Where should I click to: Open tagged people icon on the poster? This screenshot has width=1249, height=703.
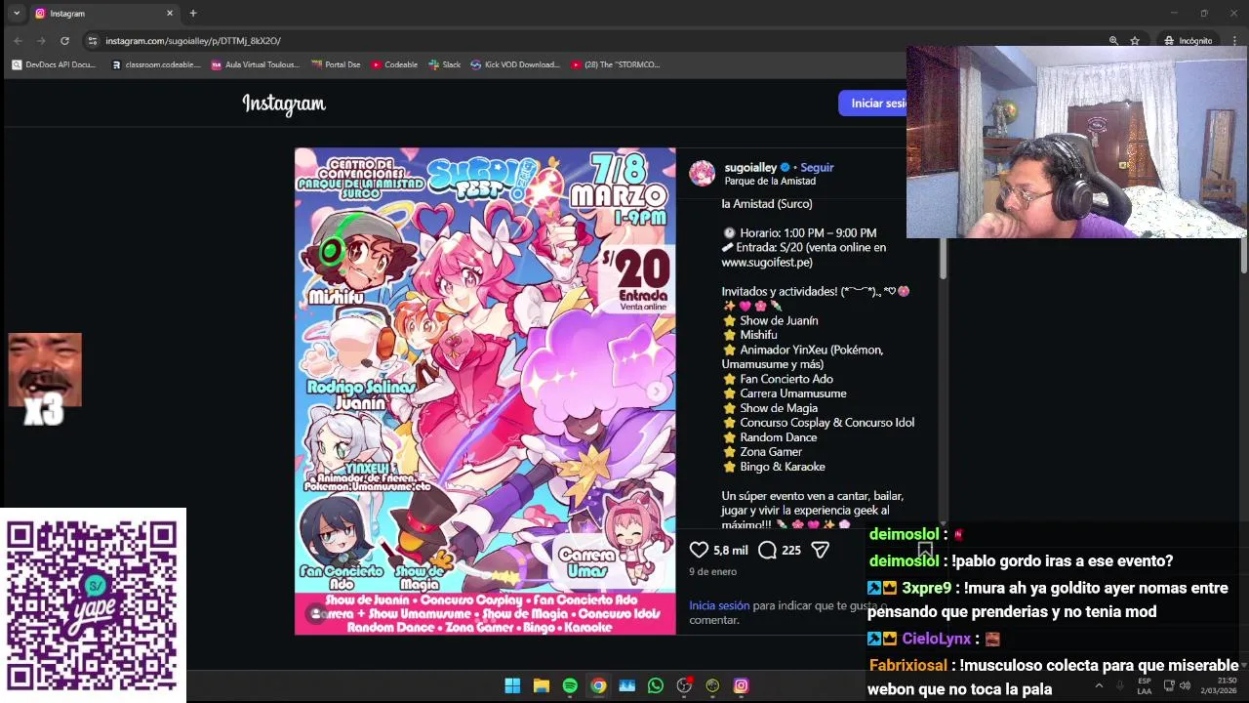point(316,613)
